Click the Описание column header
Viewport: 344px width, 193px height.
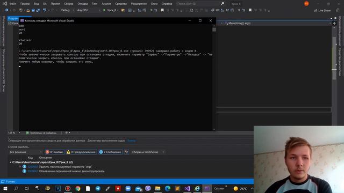(x=45, y=158)
